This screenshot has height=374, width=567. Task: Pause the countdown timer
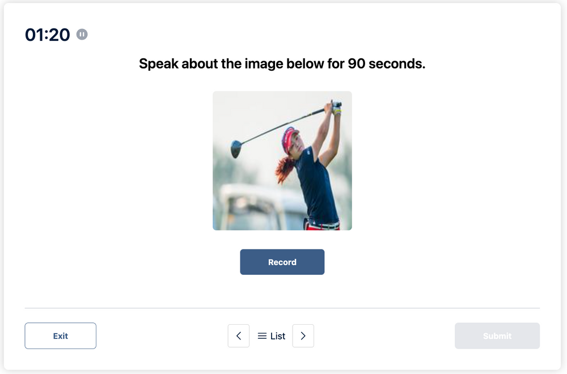click(x=82, y=35)
